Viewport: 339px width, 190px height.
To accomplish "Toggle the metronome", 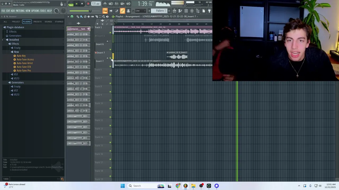I will tap(105, 4).
